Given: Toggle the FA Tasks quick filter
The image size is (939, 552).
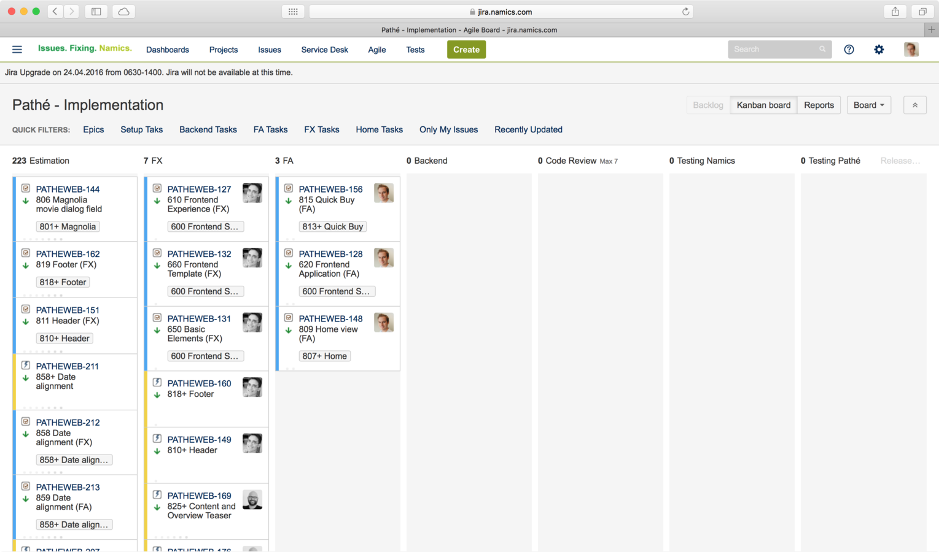Looking at the screenshot, I should click(270, 129).
